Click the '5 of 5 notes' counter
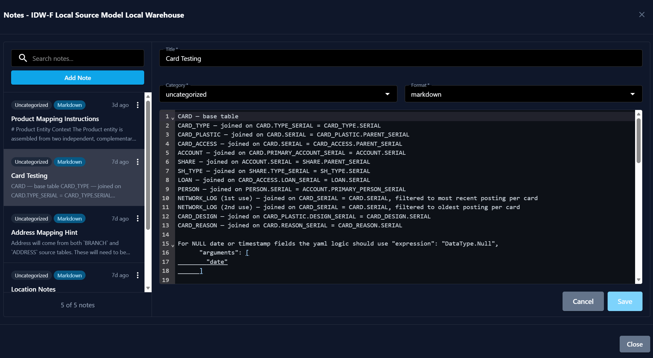 pyautogui.click(x=78, y=305)
